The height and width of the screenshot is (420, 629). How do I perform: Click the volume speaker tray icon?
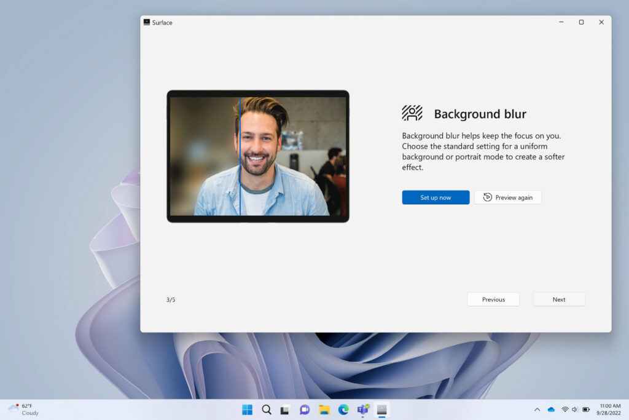pos(575,410)
